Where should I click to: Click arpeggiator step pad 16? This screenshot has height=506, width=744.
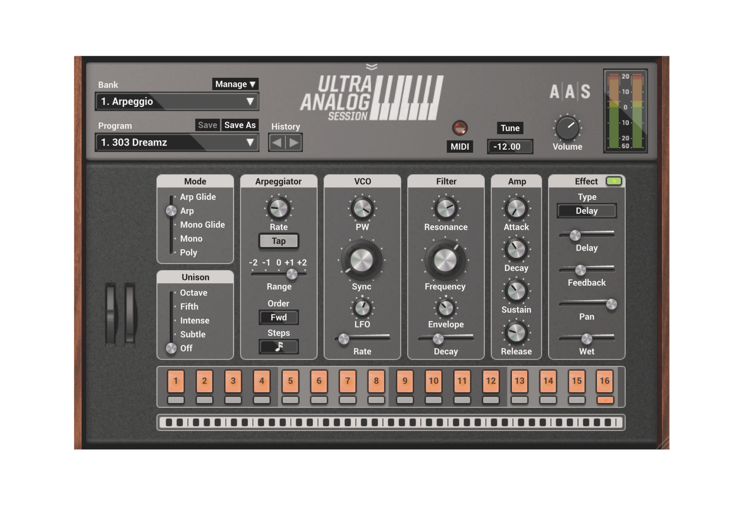coord(605,381)
